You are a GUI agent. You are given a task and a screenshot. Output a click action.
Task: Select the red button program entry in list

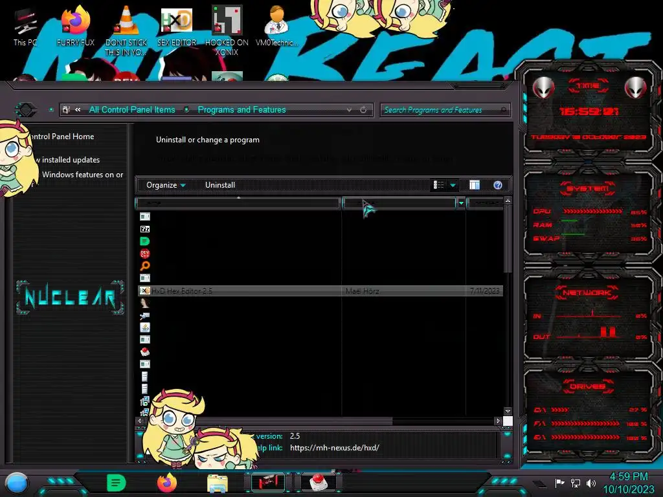click(144, 351)
